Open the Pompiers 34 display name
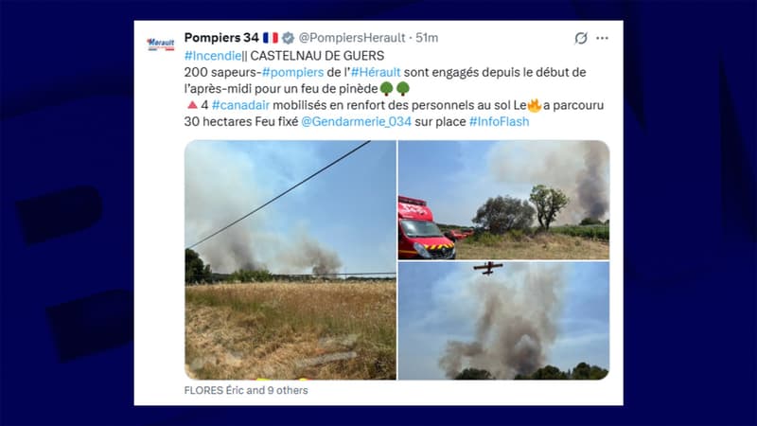The image size is (757, 426). [221, 38]
